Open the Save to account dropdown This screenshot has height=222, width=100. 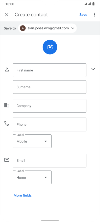[47, 28]
